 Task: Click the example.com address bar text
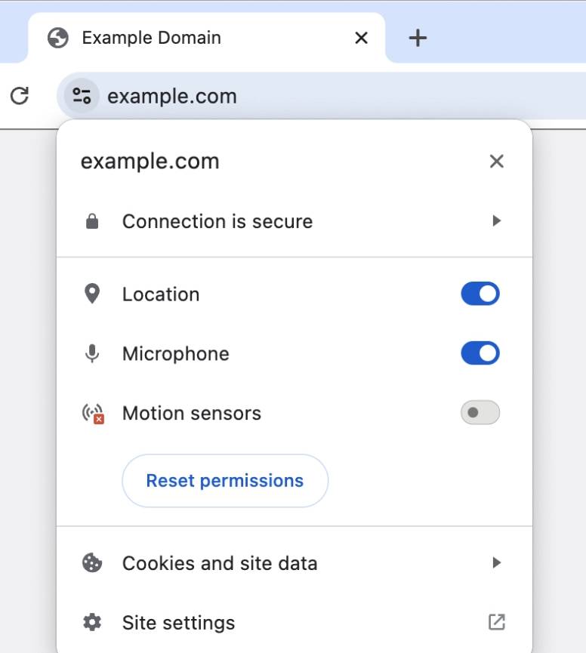[172, 96]
